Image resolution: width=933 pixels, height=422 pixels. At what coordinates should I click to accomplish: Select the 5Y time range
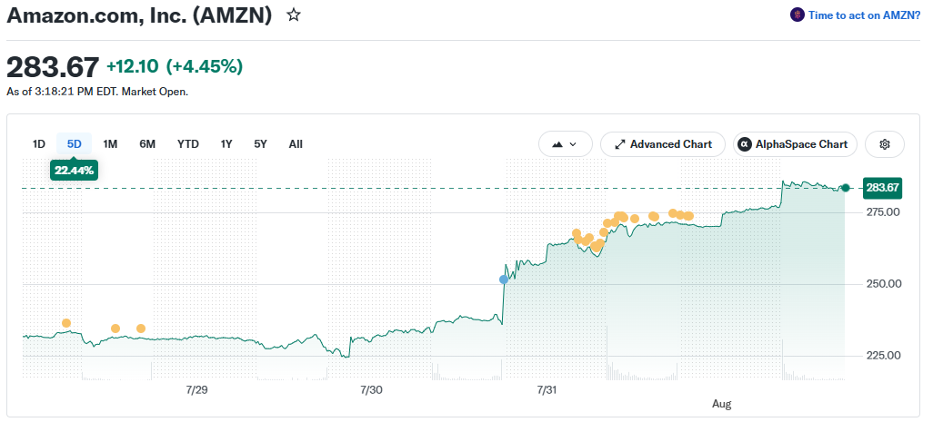pyautogui.click(x=261, y=144)
